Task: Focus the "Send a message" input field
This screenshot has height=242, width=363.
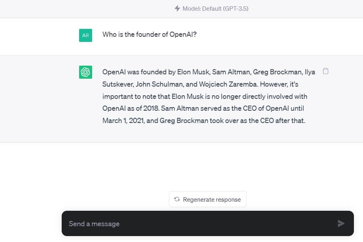Action: [198, 224]
